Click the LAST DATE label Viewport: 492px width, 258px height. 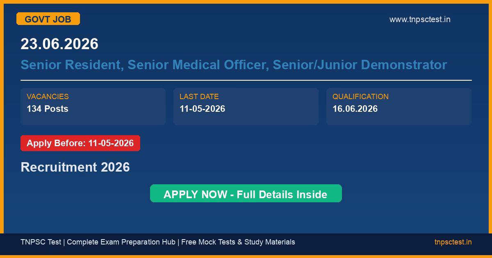tap(199, 97)
